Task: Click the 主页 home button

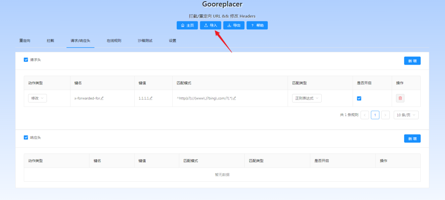Action: click(x=187, y=26)
